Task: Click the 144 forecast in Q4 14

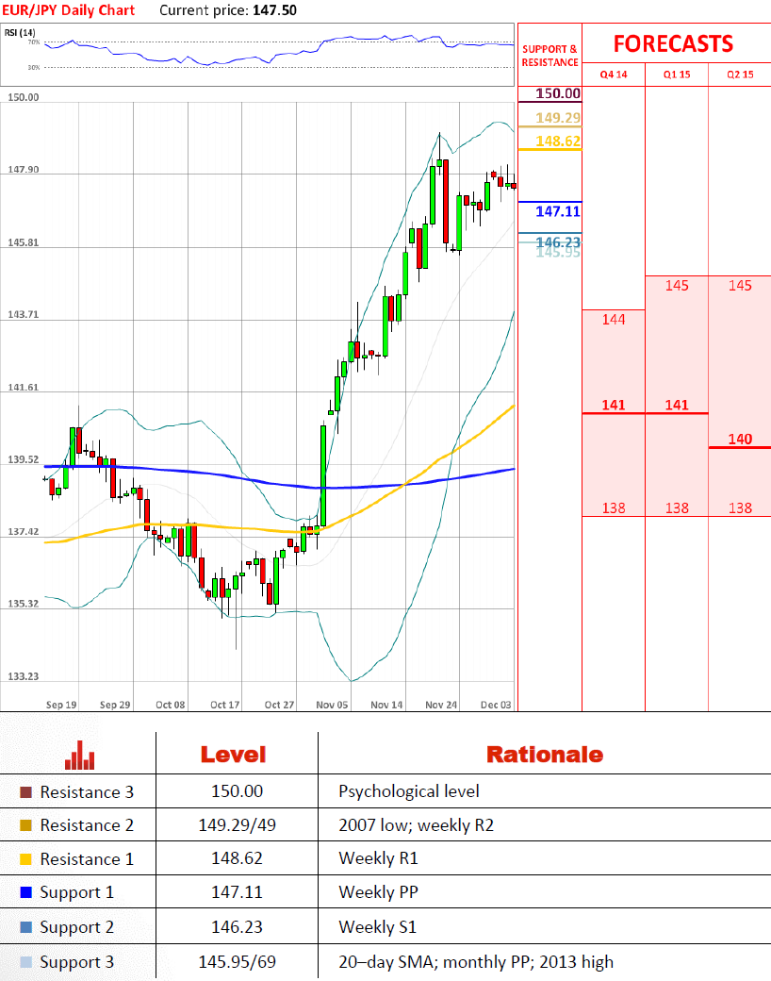Action: click(x=614, y=320)
